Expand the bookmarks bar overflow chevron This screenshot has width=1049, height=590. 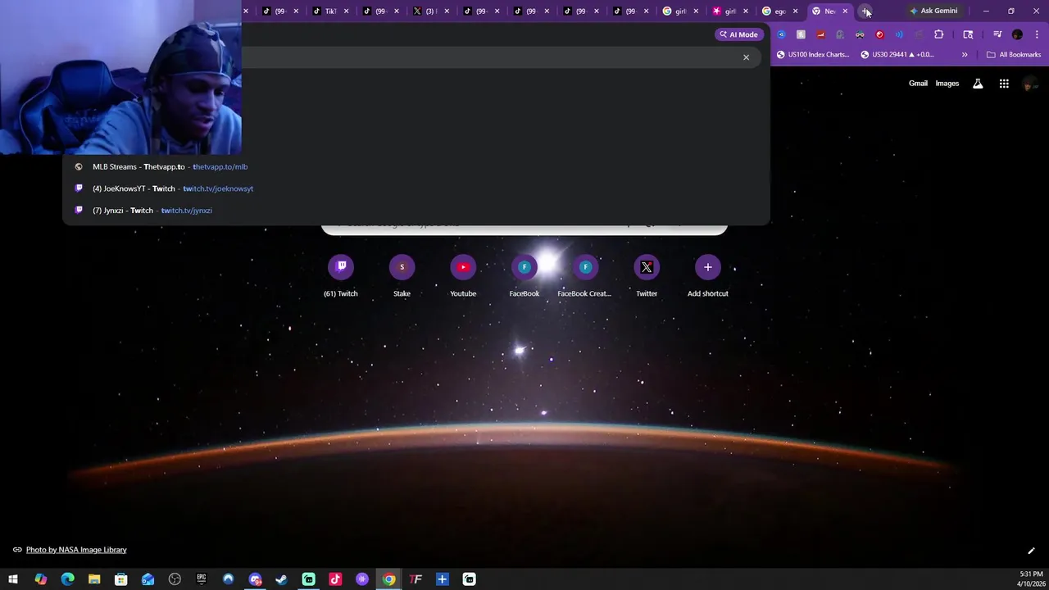[965, 54]
